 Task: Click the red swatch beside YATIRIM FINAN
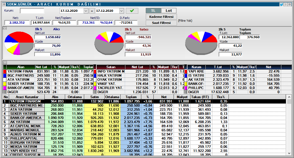[x=5, y=71]
